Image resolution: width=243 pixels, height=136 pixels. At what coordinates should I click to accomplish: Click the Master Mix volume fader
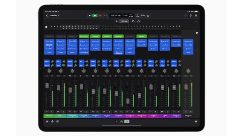(186, 87)
